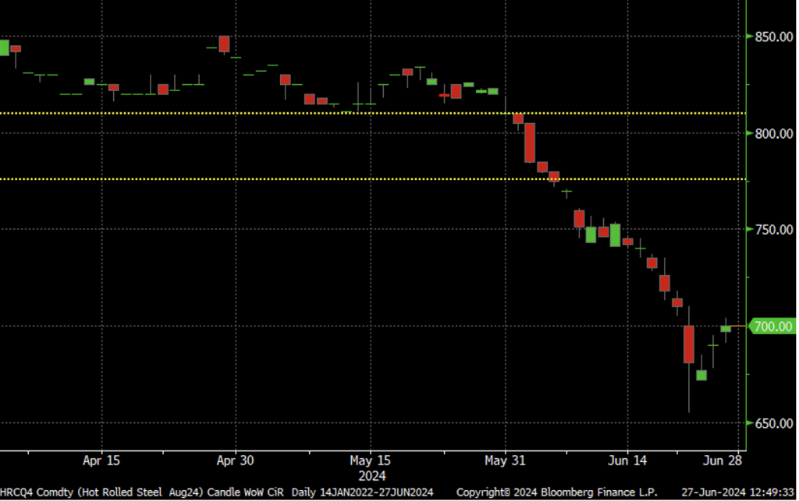Click the red candle with wick reaching 655

coord(689,344)
